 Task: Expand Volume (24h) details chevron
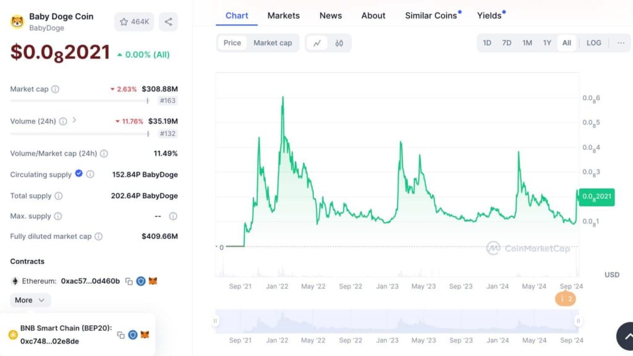(x=74, y=121)
